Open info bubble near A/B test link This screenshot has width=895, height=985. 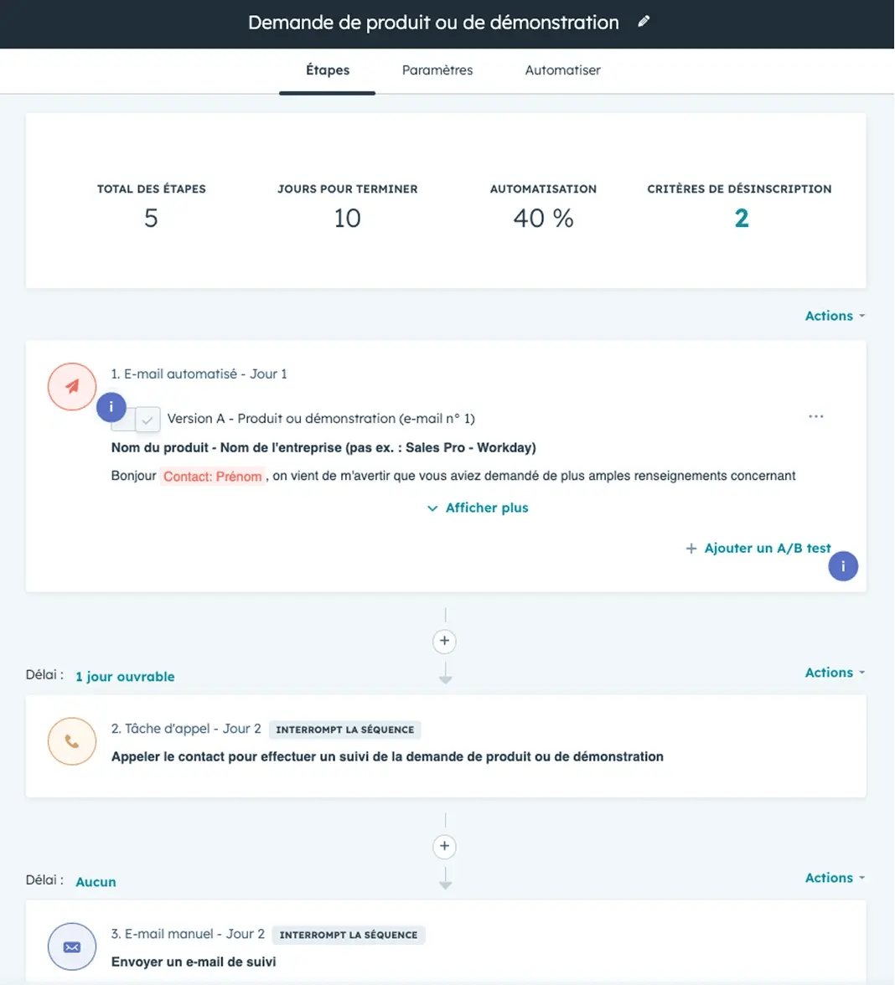pos(843,566)
